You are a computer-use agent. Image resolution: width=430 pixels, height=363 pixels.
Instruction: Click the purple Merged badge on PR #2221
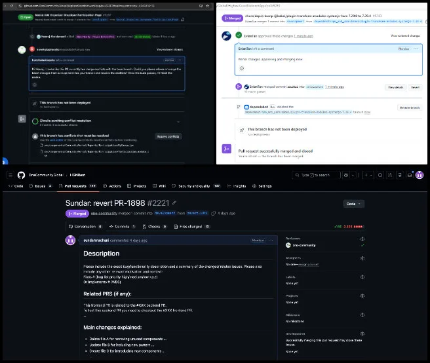(x=77, y=214)
